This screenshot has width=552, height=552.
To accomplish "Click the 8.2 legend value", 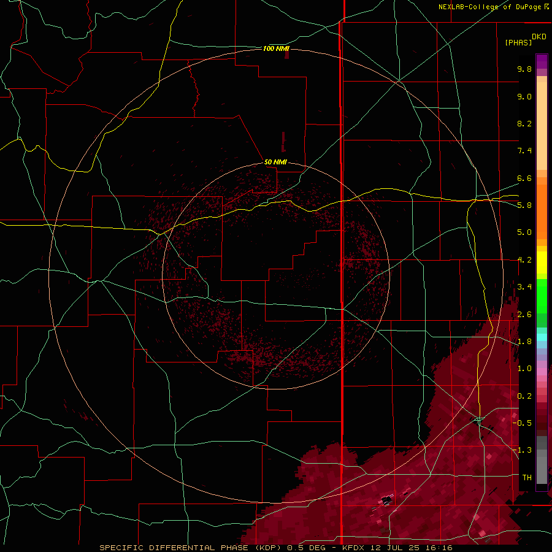I will (524, 123).
